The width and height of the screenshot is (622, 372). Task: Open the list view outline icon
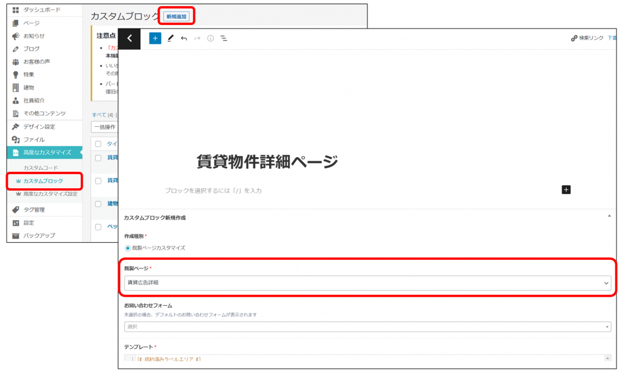(x=224, y=38)
